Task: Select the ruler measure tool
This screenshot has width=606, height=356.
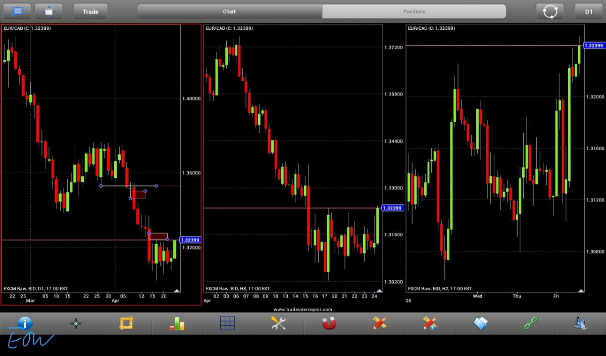Action: pos(126,323)
